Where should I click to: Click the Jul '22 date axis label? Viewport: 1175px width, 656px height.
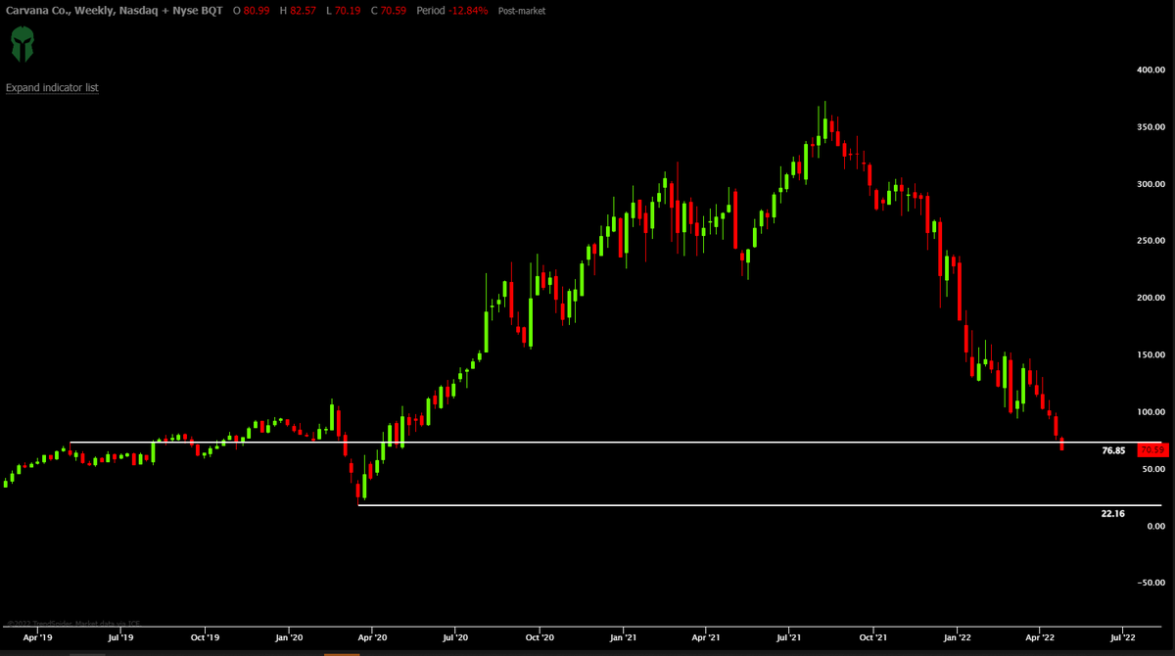[1123, 635]
